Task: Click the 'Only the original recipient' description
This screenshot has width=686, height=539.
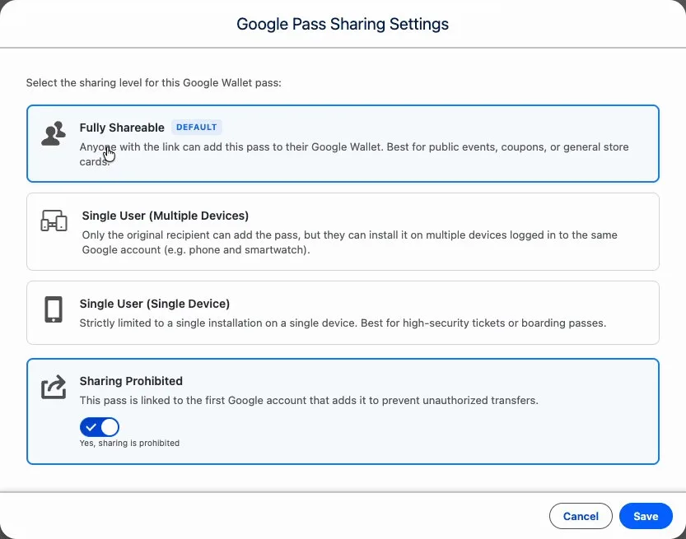Action: point(349,242)
